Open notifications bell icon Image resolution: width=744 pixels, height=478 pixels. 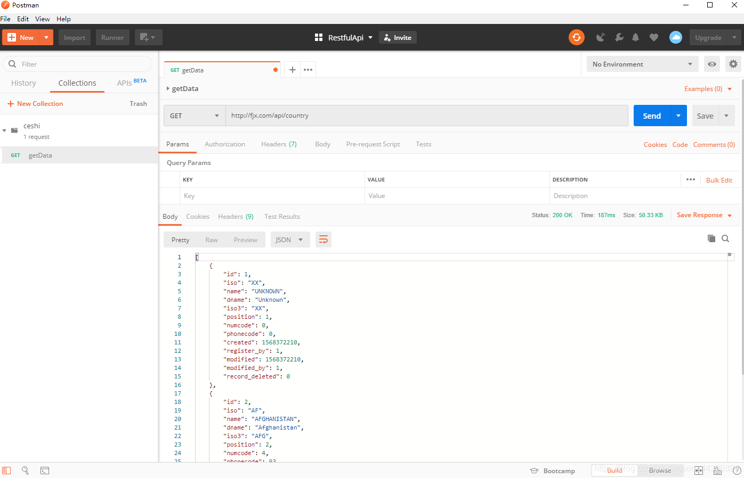point(635,37)
